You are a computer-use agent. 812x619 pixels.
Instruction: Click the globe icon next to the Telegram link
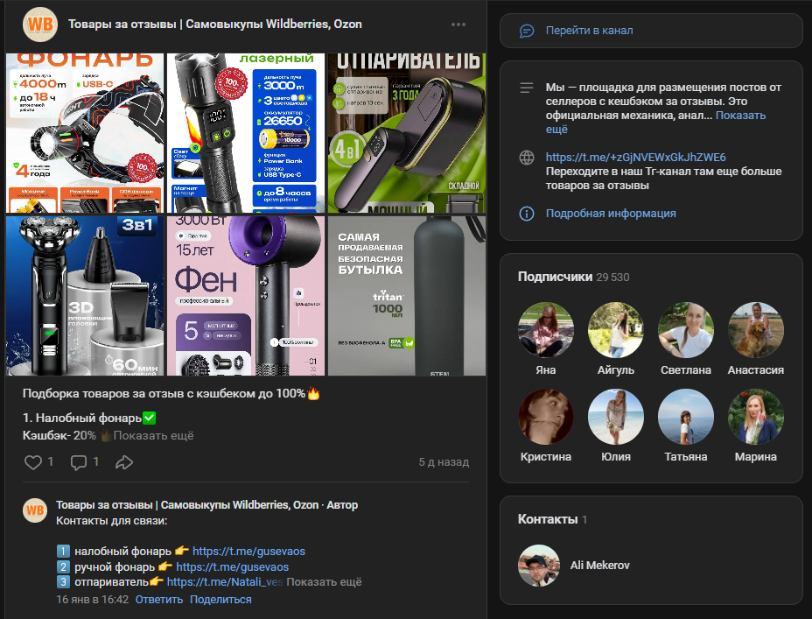527,158
